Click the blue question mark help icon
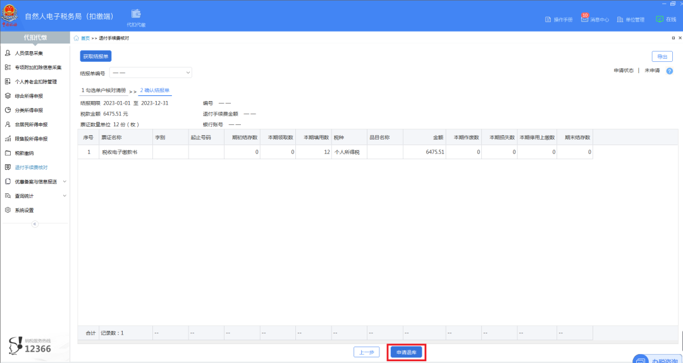This screenshot has height=363, width=683. click(x=670, y=71)
